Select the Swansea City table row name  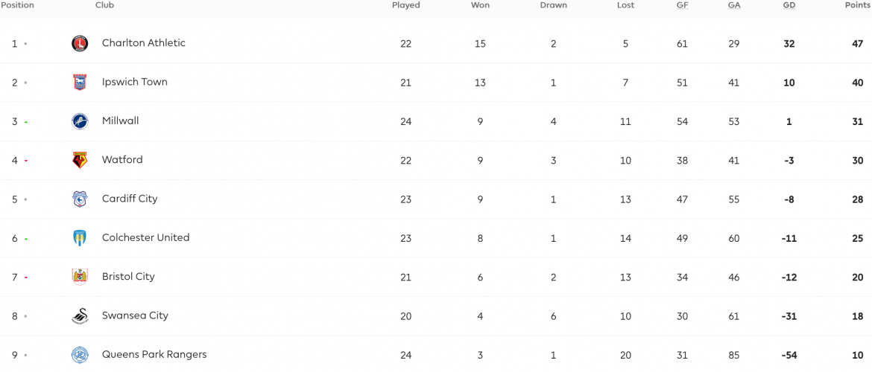coord(135,315)
